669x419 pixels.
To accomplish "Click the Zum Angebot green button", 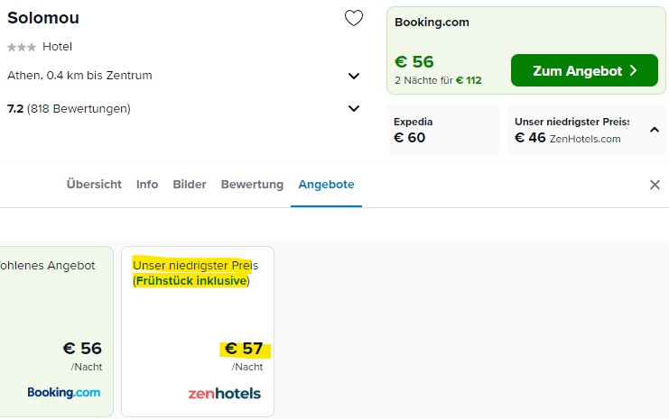I will click(x=584, y=70).
